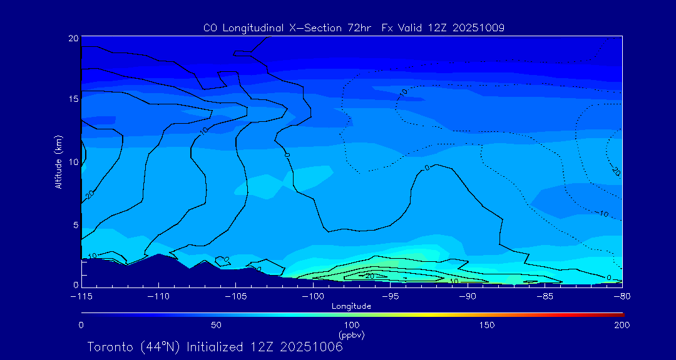Click the 'Longitude' x-axis label

(351, 306)
